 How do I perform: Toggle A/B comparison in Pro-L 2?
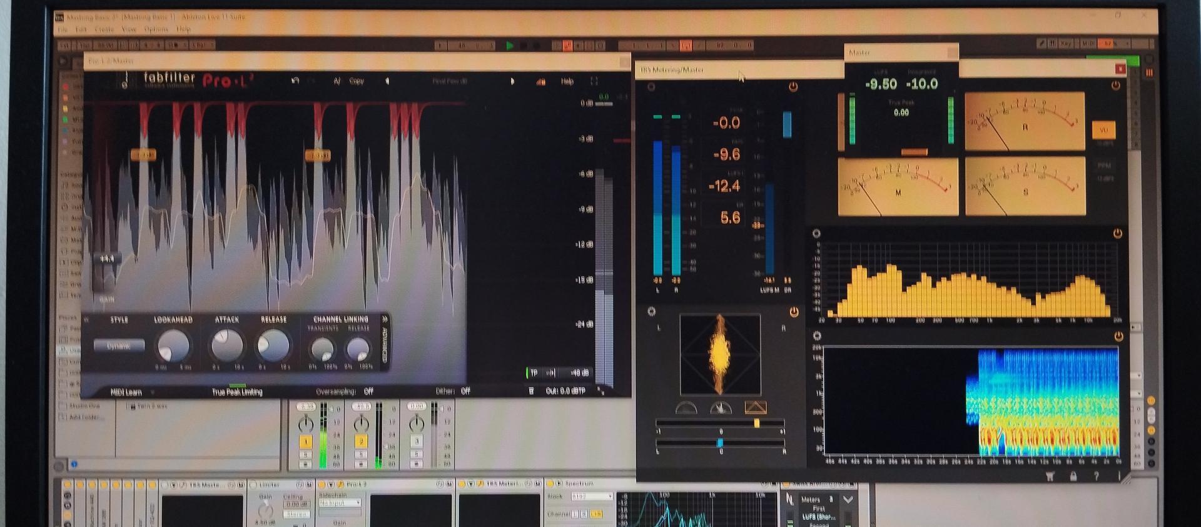click(337, 81)
